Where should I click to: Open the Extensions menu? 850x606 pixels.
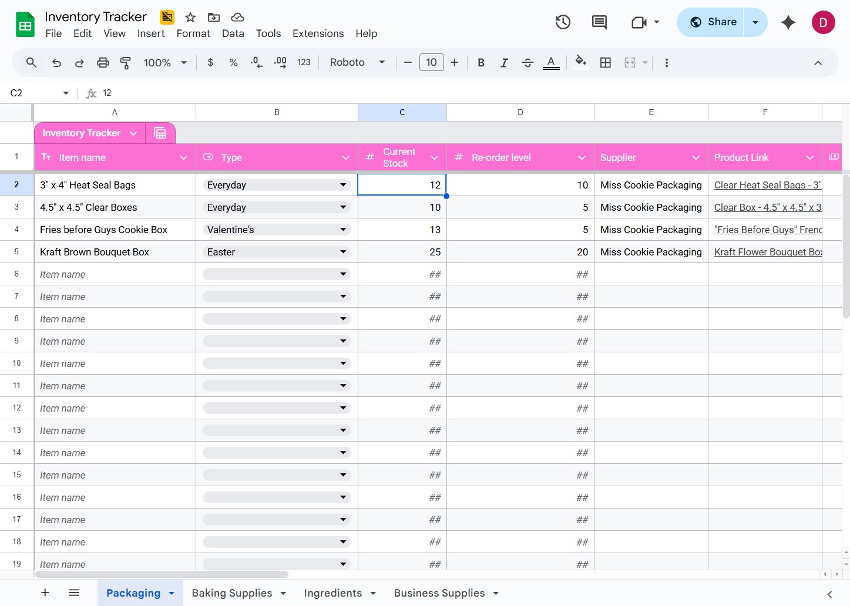coord(318,33)
